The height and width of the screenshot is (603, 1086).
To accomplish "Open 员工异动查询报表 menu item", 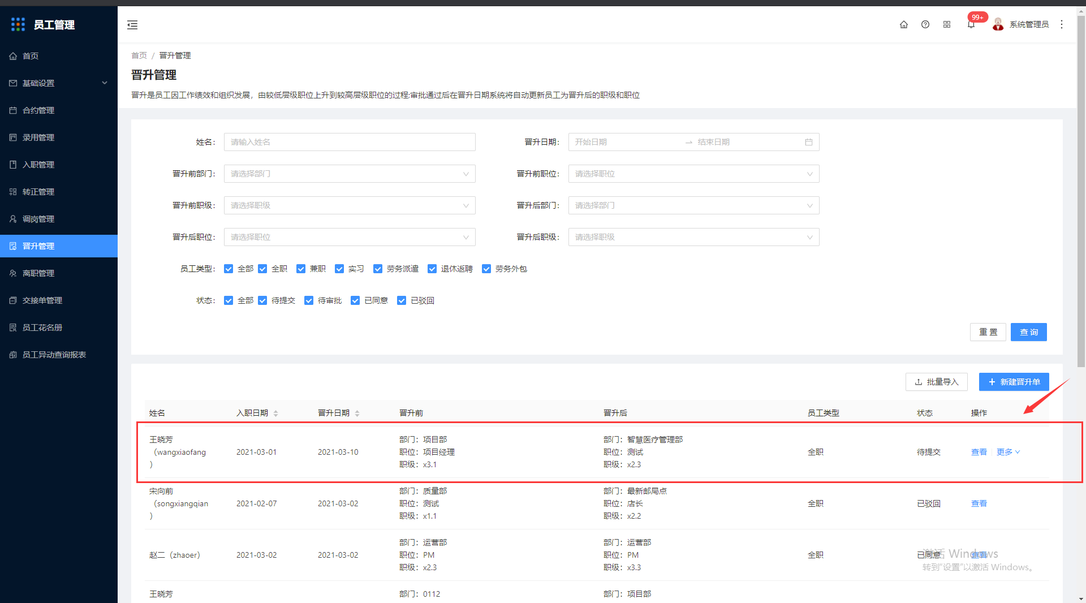I will pos(59,355).
